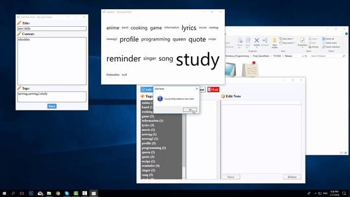Click the Edit Note header icon
The image size is (350, 197).
(223, 96)
